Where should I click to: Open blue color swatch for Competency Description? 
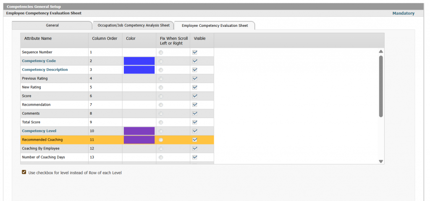(x=139, y=70)
